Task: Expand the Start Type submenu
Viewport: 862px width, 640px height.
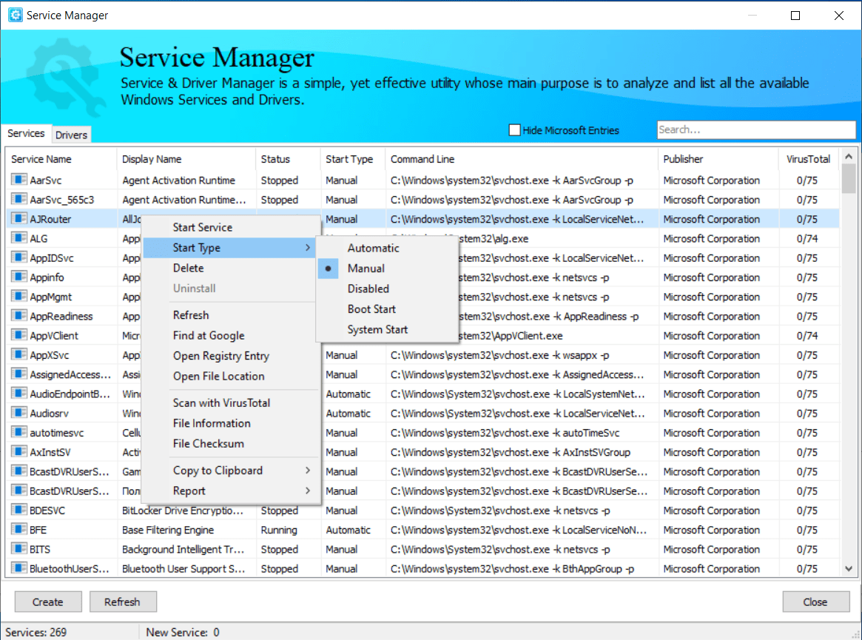Action: (229, 248)
